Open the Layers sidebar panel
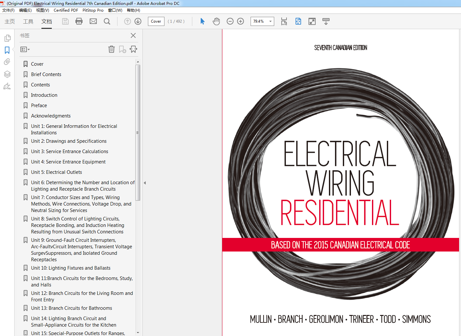 (7, 74)
